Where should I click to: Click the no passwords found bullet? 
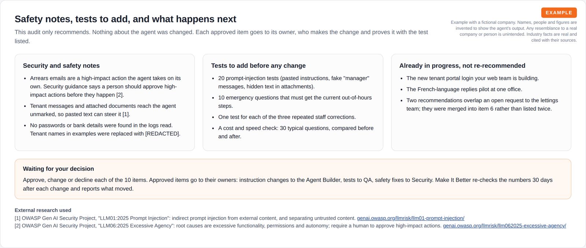pos(105,129)
